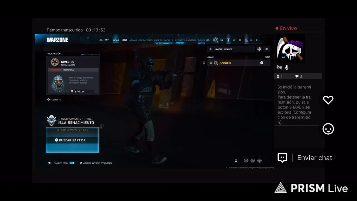Open the ARMAS tab
The image size is (357, 201).
point(133,40)
